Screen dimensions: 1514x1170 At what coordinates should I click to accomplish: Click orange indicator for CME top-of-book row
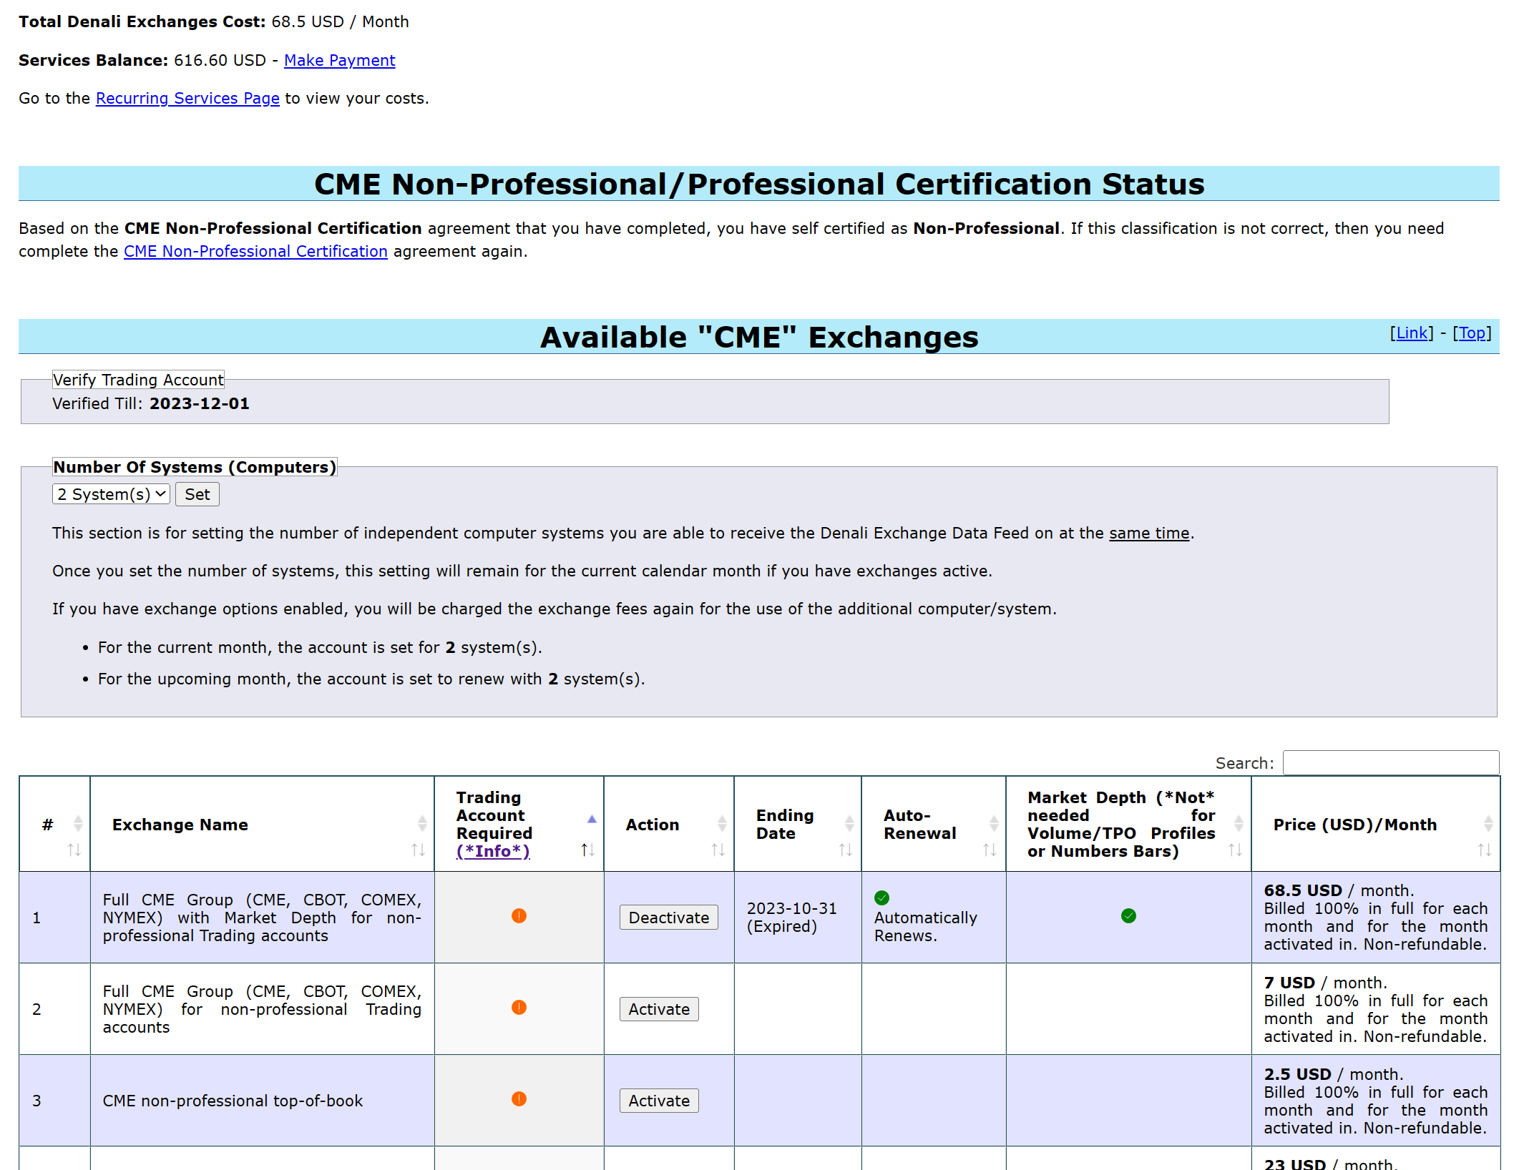(519, 1099)
